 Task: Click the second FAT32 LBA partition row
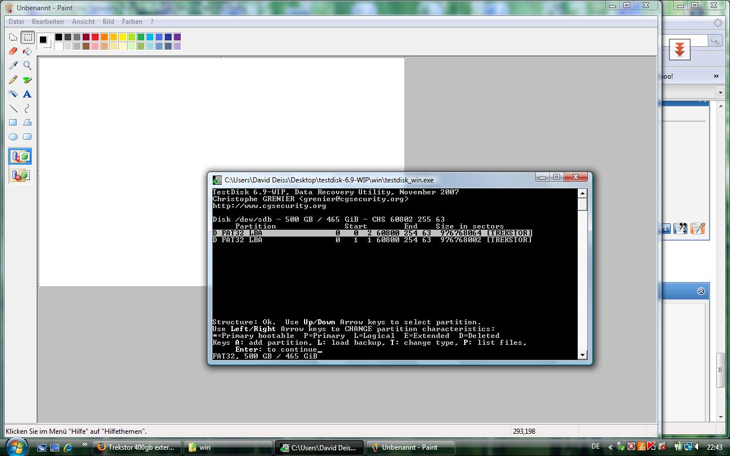tap(372, 240)
